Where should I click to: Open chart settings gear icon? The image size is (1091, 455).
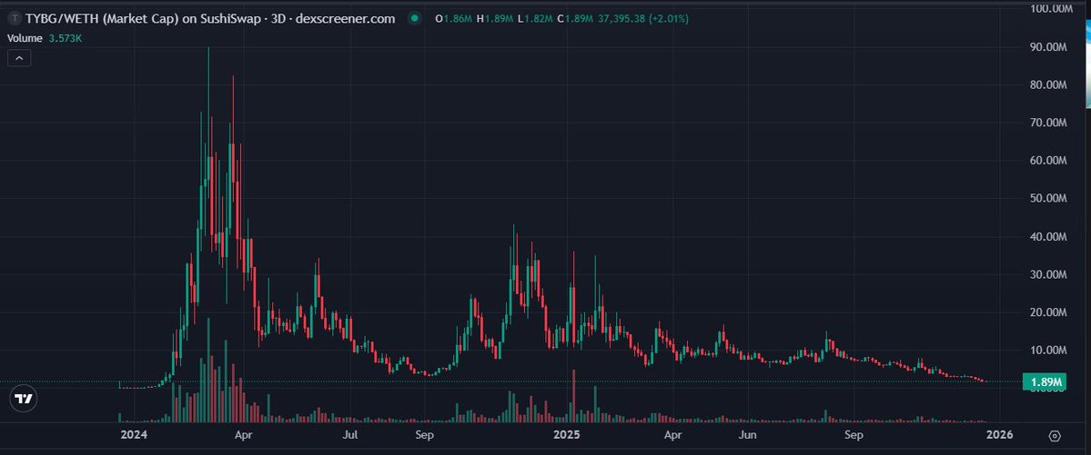click(1055, 436)
